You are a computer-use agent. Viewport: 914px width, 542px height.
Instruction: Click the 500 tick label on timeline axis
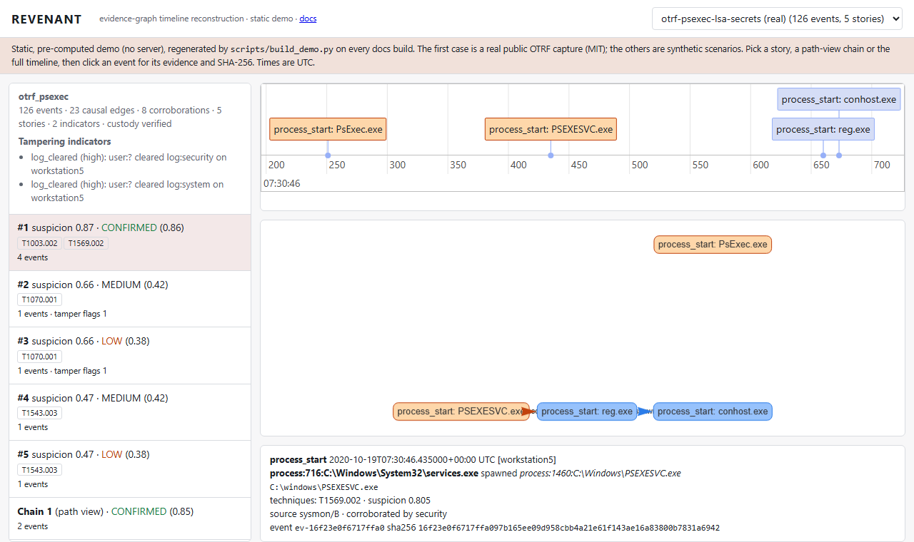[x=640, y=165]
